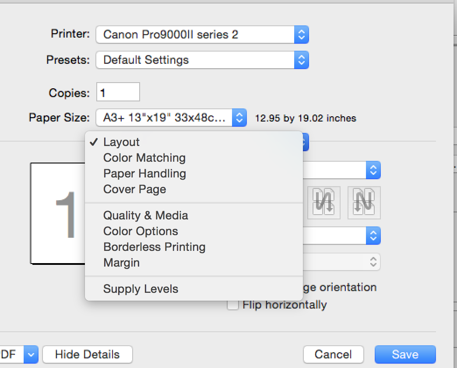457x368 pixels.
Task: Click the PDF dropdown arrow
Action: point(31,354)
